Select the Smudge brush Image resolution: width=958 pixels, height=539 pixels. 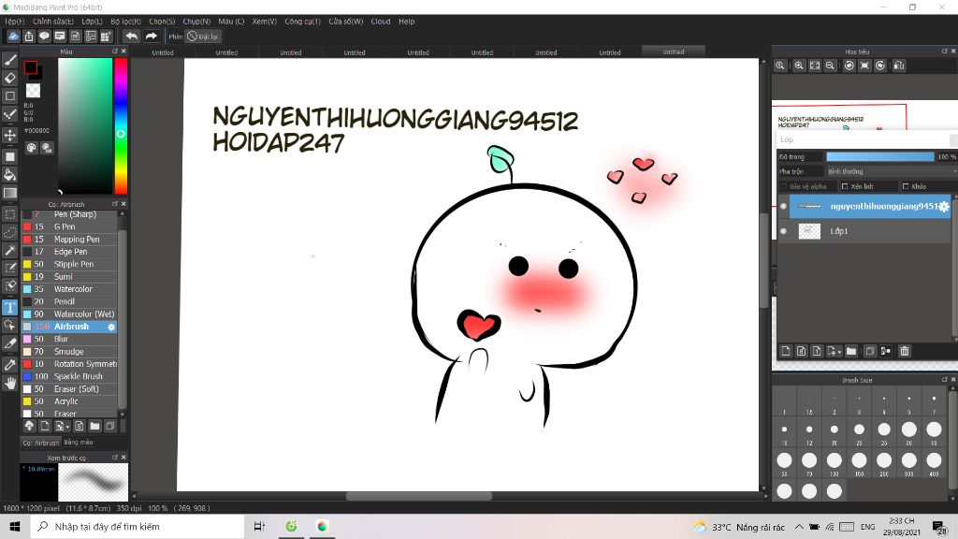(69, 352)
